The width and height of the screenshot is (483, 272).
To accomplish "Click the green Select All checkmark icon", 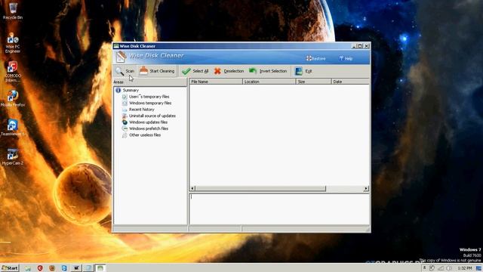I will (186, 71).
